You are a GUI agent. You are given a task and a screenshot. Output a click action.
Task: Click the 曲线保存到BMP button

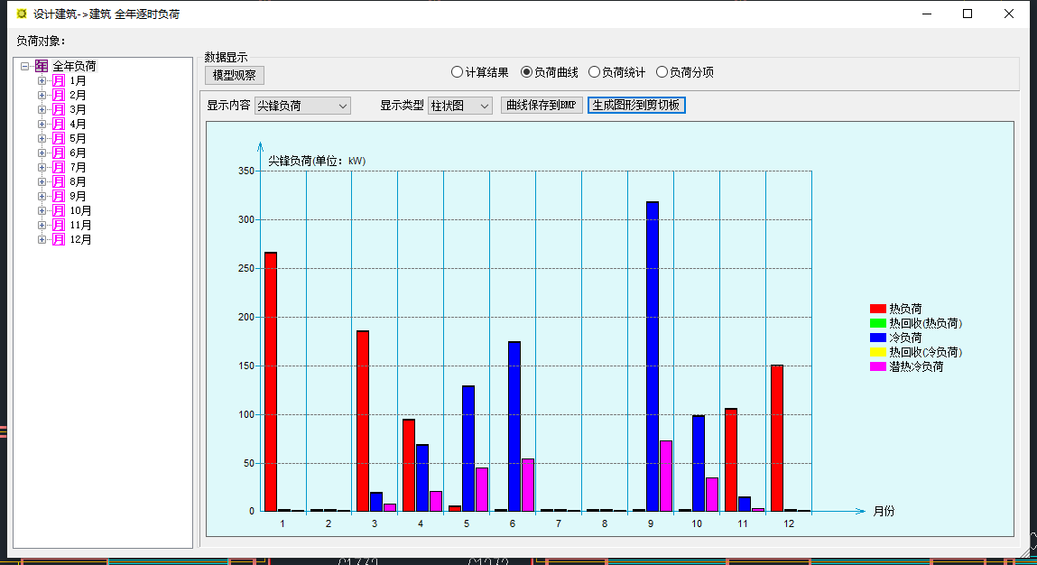click(541, 105)
